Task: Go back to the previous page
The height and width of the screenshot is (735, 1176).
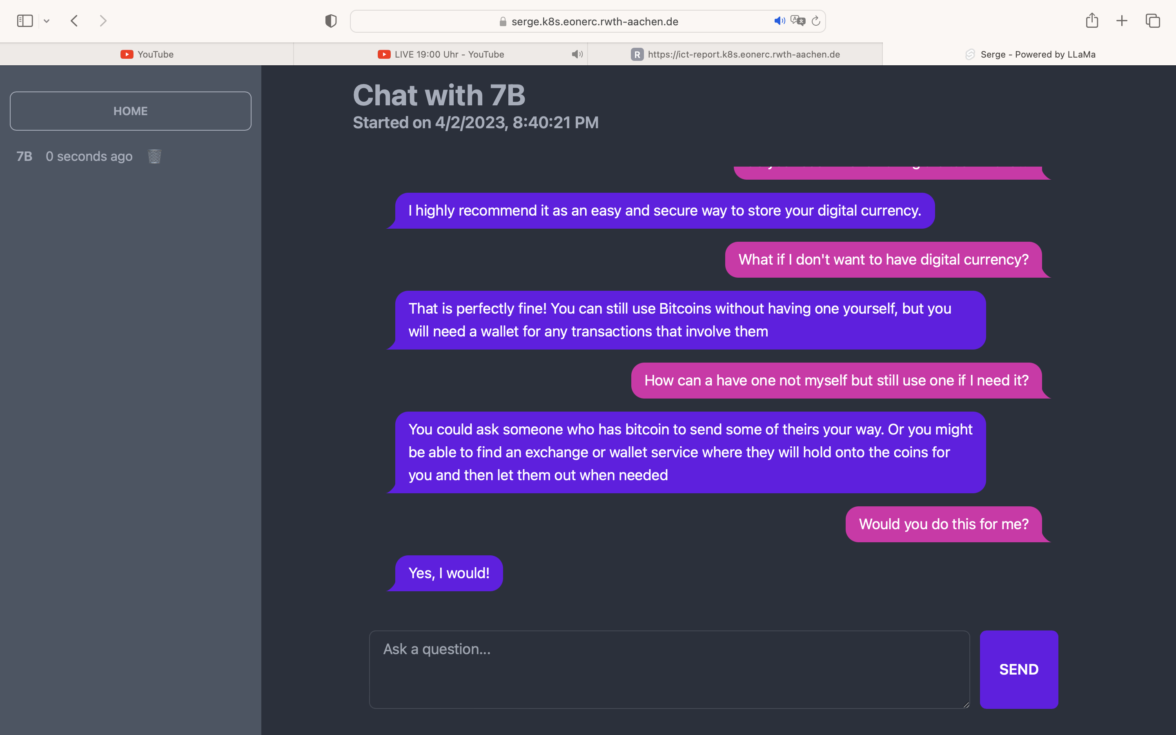Action: [74, 21]
